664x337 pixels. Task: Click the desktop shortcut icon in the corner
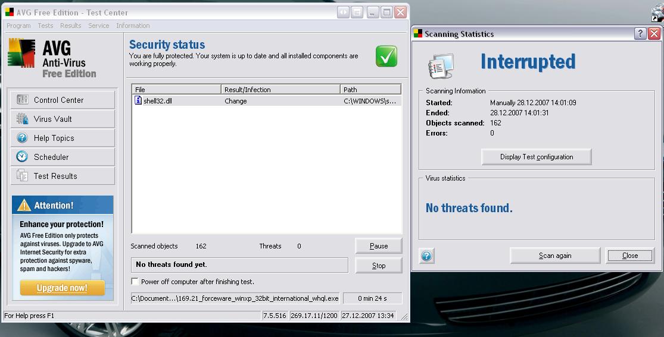tap(657, 14)
